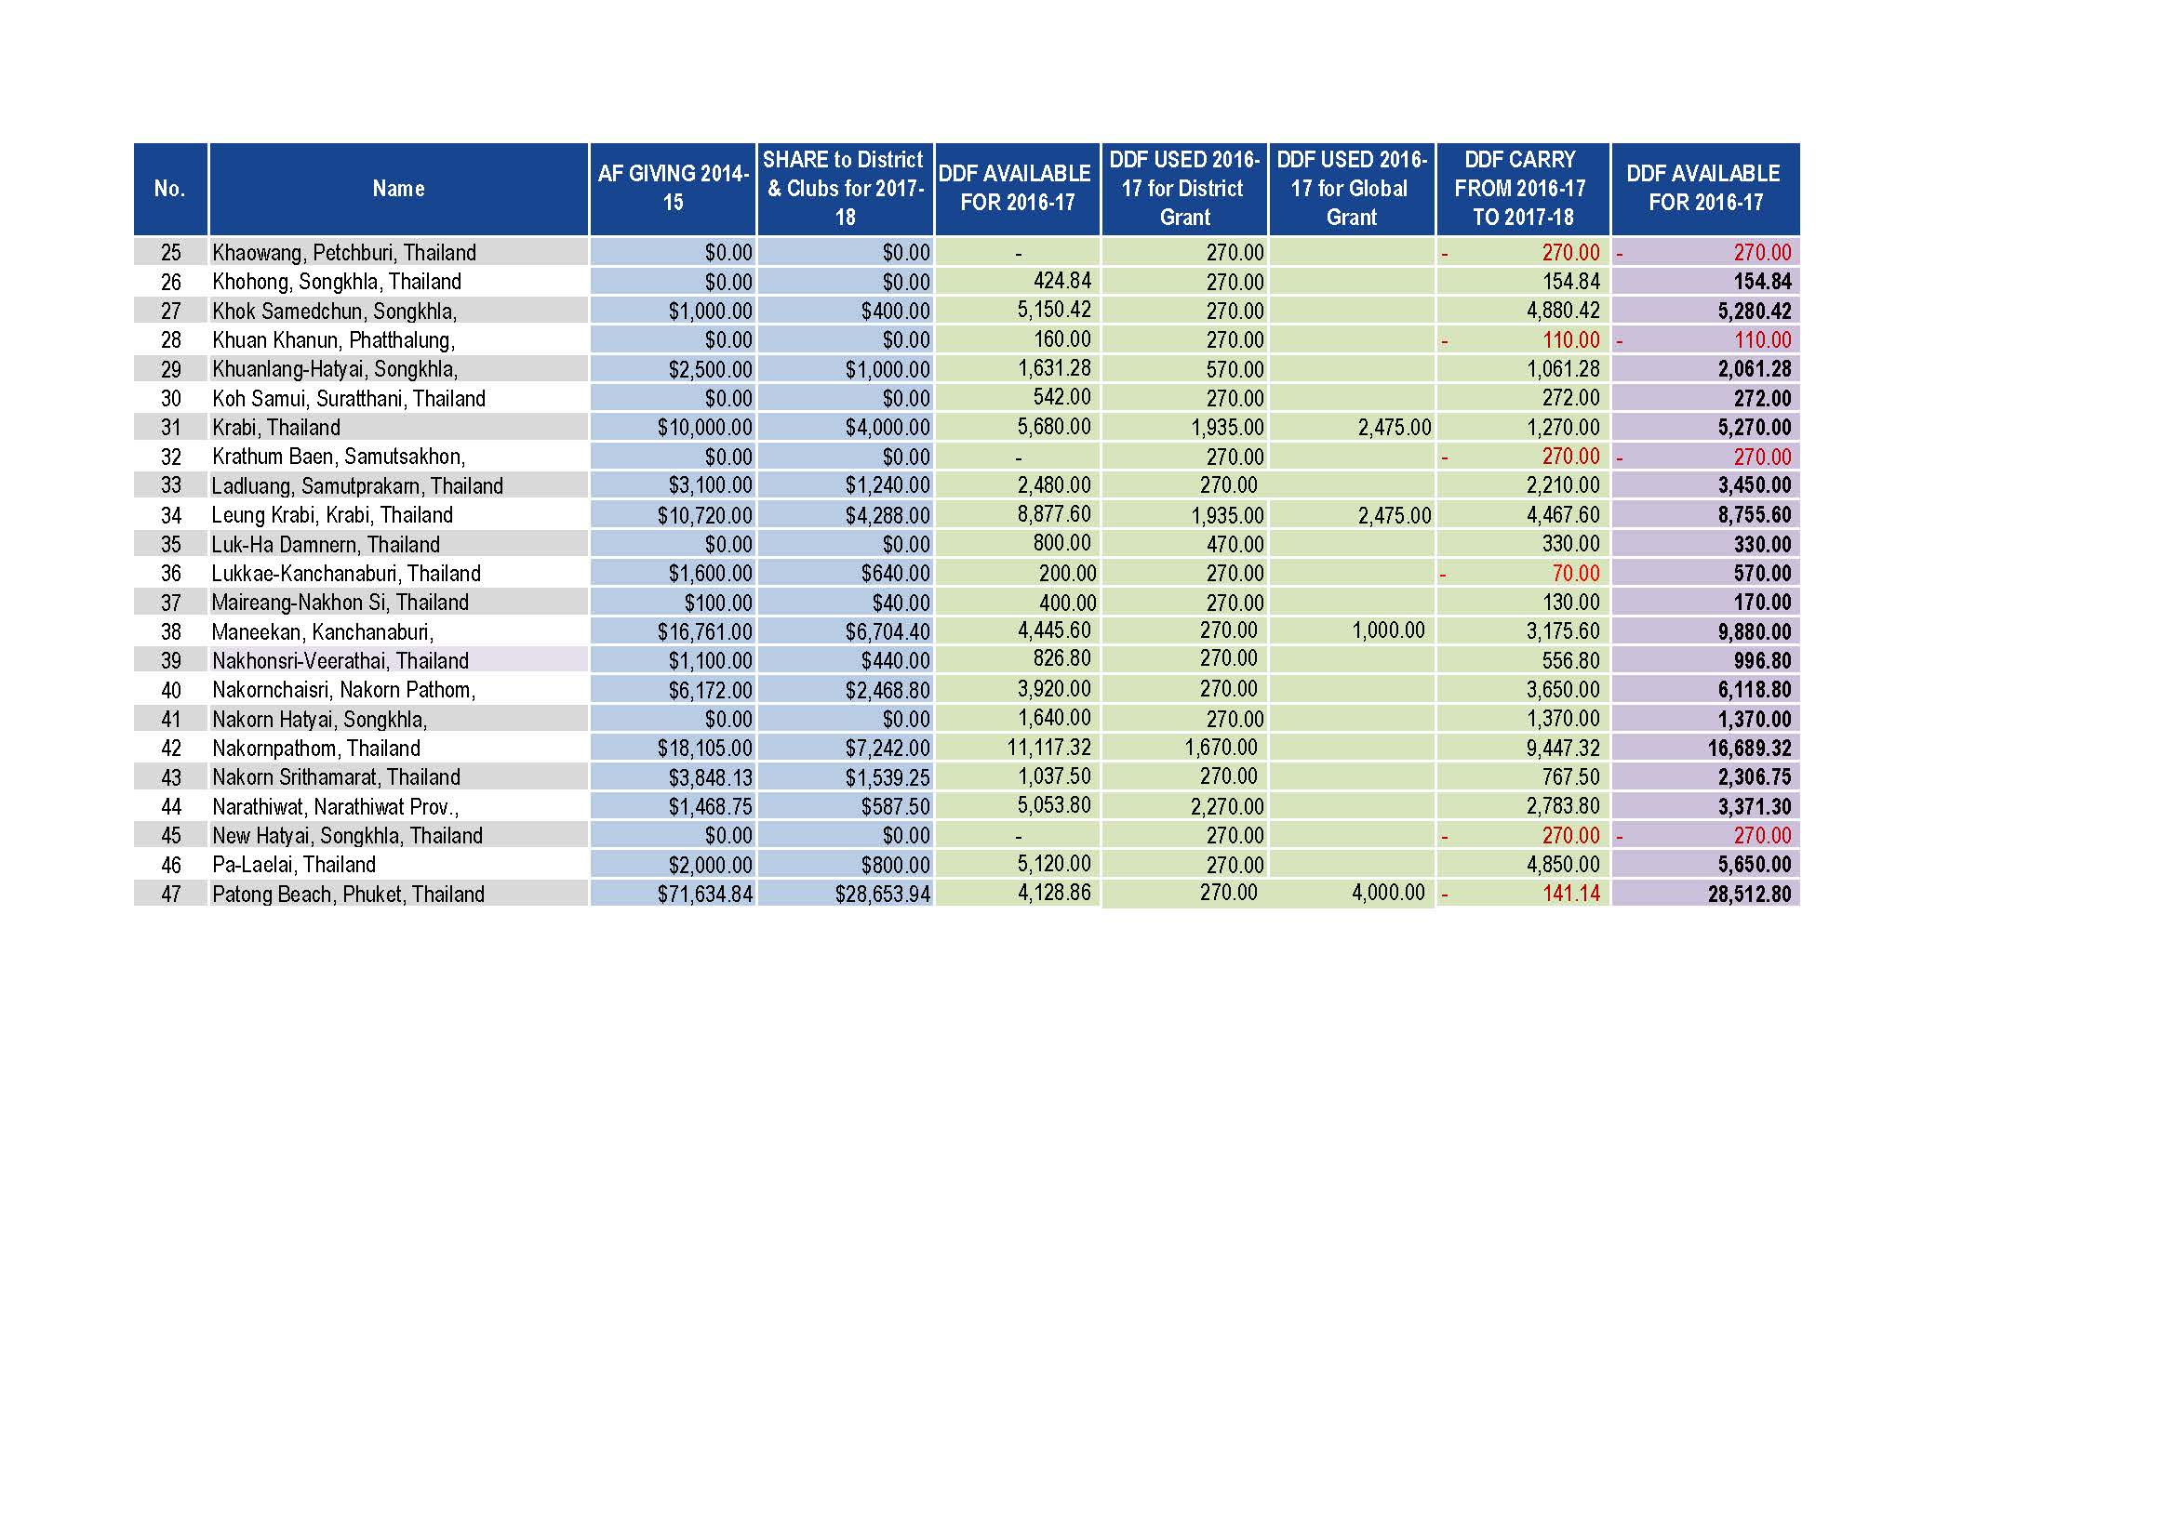Screen dimensions: 2176x1538
Task: Select "DDF CARRY FROM 2016-17 TO 2017-18" header
Action: click(x=1522, y=189)
